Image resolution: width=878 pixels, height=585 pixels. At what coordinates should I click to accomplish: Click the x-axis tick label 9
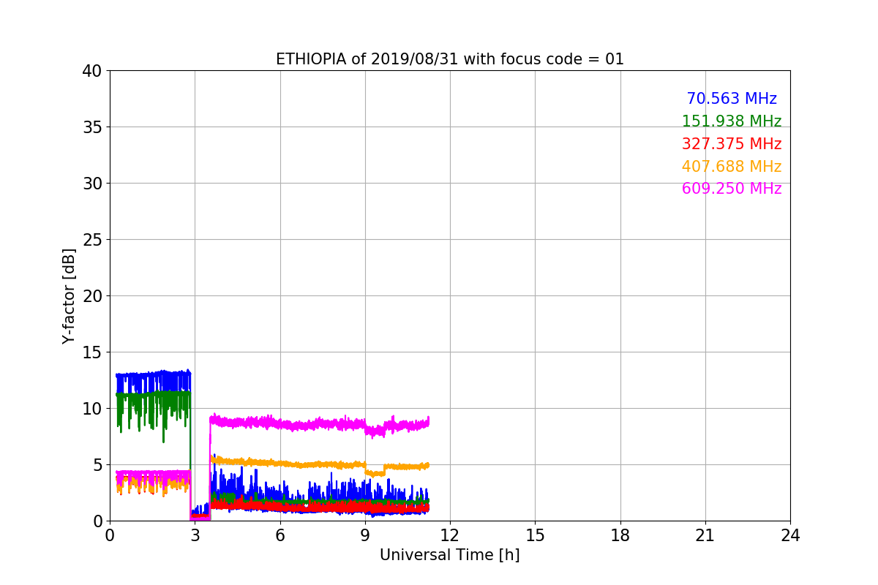pyautogui.click(x=365, y=535)
